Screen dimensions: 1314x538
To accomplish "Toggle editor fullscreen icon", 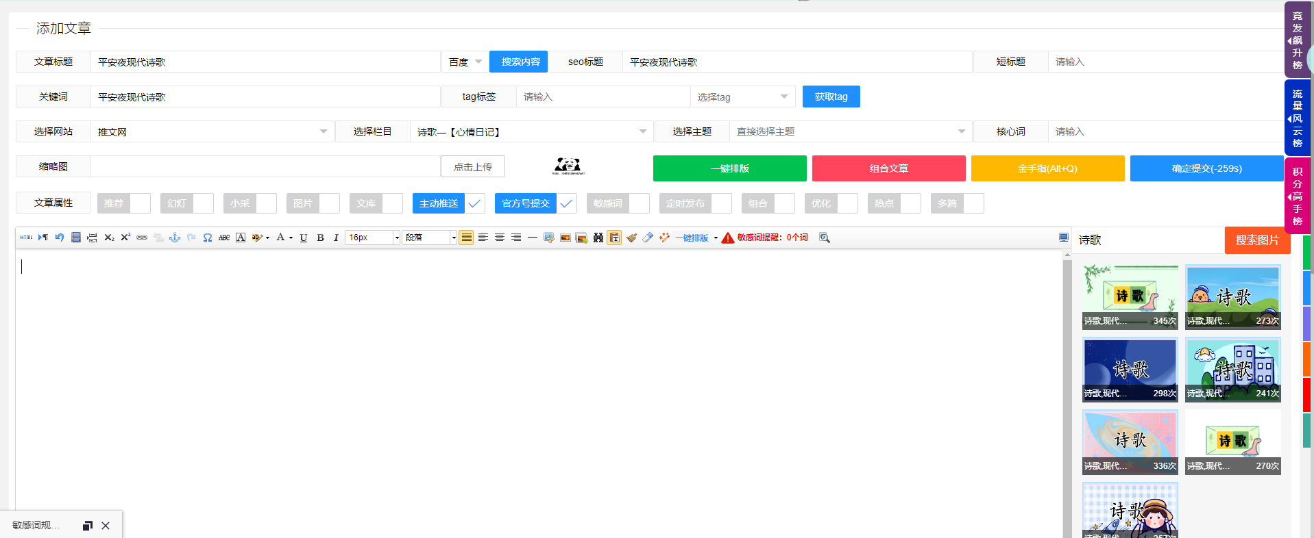I will tap(1063, 238).
